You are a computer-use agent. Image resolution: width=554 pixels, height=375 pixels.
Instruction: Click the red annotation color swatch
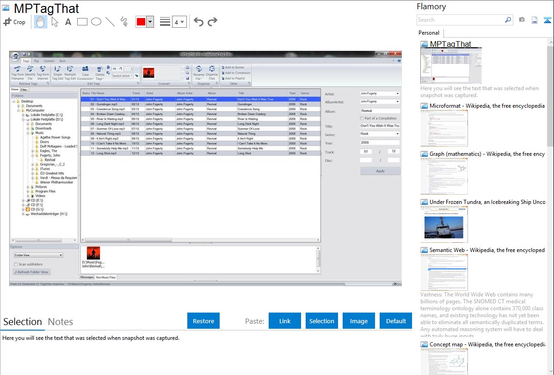tap(141, 22)
